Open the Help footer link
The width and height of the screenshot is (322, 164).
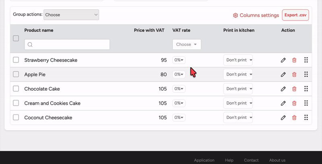click(229, 160)
